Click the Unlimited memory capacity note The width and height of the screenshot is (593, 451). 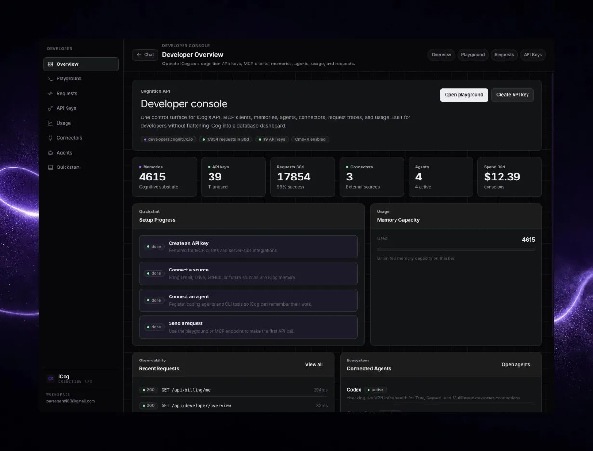click(x=416, y=258)
